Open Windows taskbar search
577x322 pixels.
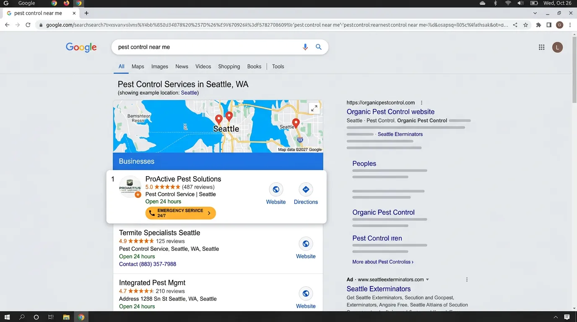(22, 317)
